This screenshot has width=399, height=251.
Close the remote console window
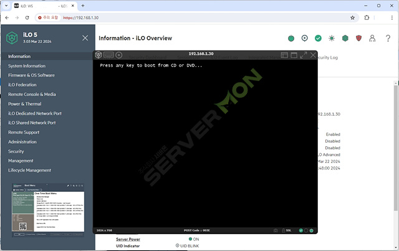[x=313, y=55]
